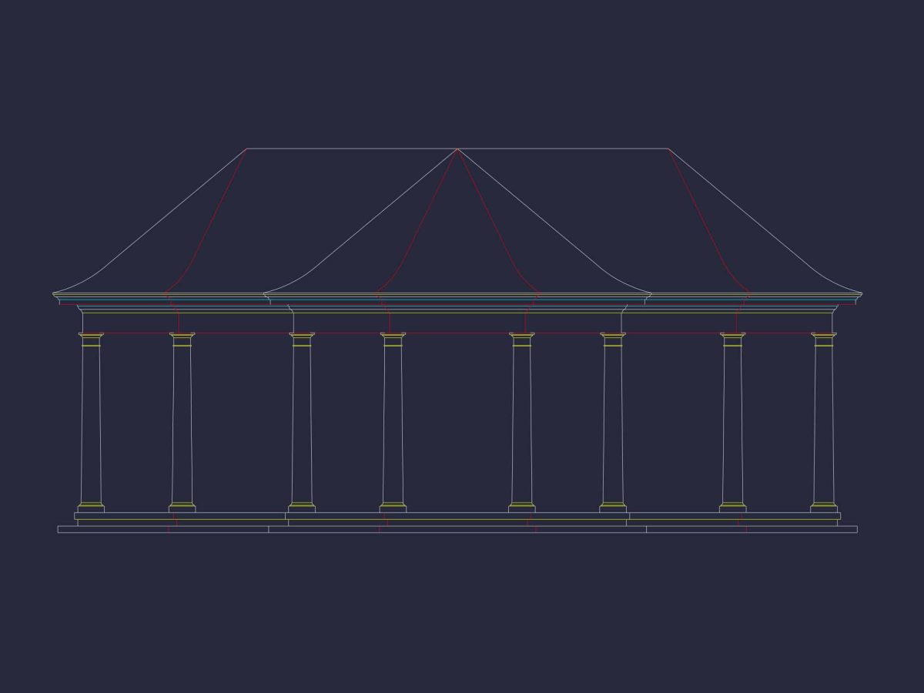Select the bottom-left corner of the base platform
Screen dimensions: 924x693
click(59, 532)
